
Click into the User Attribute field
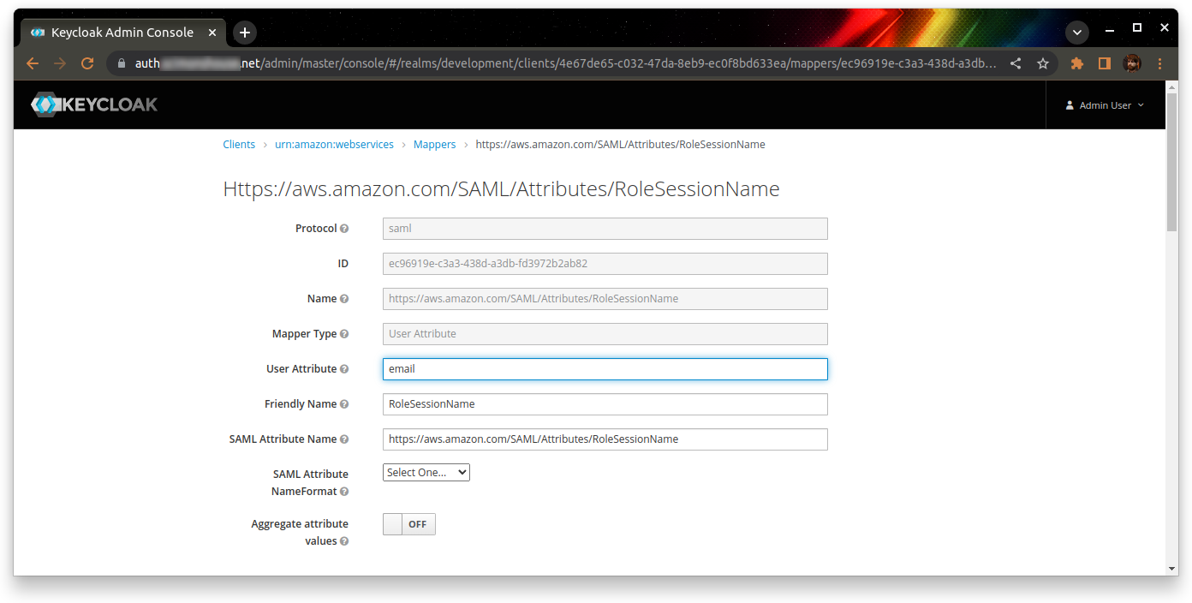click(x=605, y=369)
